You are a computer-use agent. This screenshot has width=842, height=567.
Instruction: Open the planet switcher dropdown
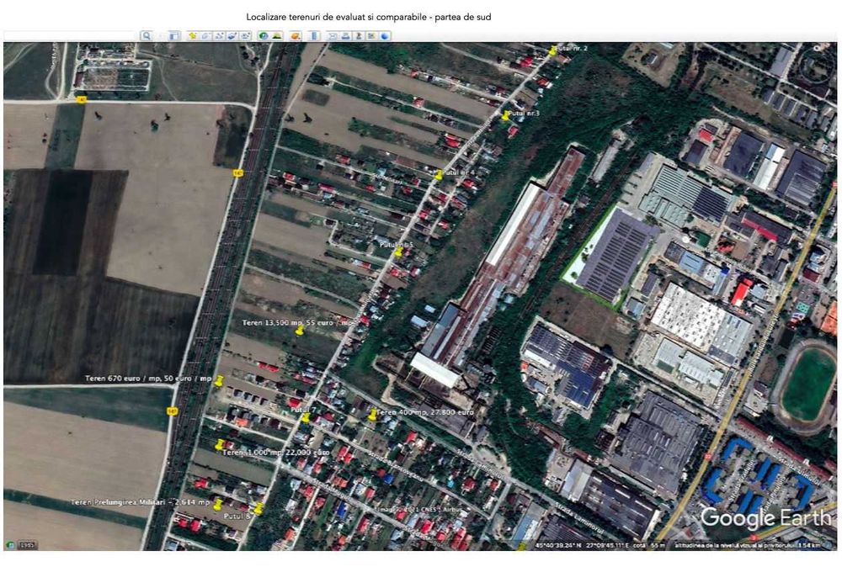coord(296,36)
